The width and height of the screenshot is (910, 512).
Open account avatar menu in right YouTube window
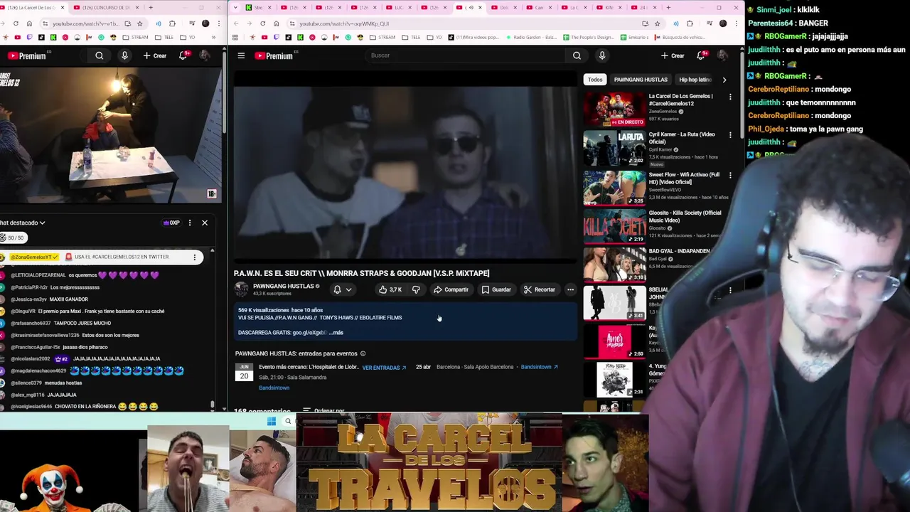click(722, 55)
